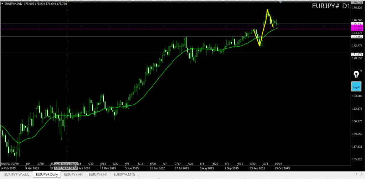Open the EURJPY#,H4 chart tab
The width and height of the screenshot is (365, 179).
pos(73,174)
